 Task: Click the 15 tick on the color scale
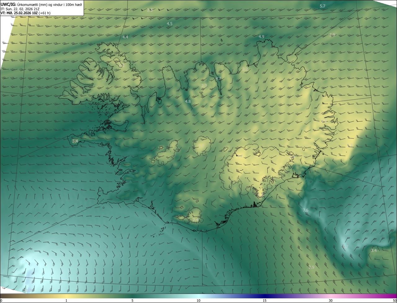pyautogui.click(x=265, y=301)
